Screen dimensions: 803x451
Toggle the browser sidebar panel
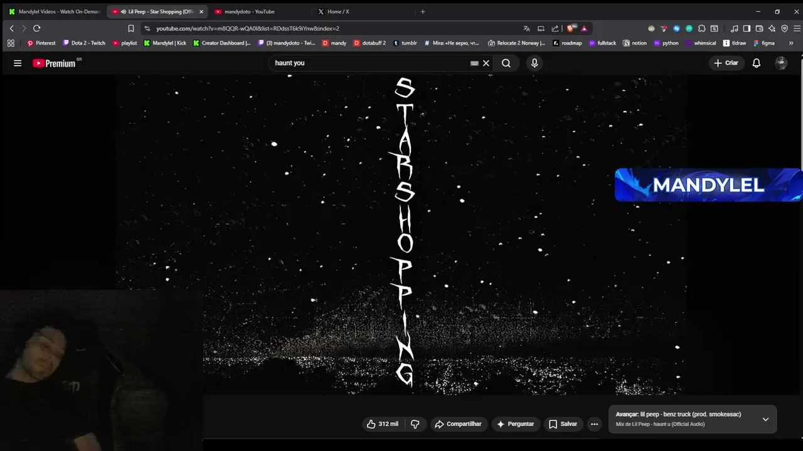pos(747,28)
